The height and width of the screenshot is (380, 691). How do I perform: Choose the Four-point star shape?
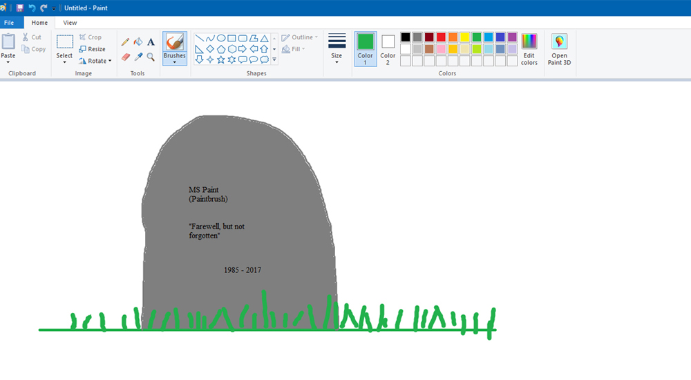210,59
